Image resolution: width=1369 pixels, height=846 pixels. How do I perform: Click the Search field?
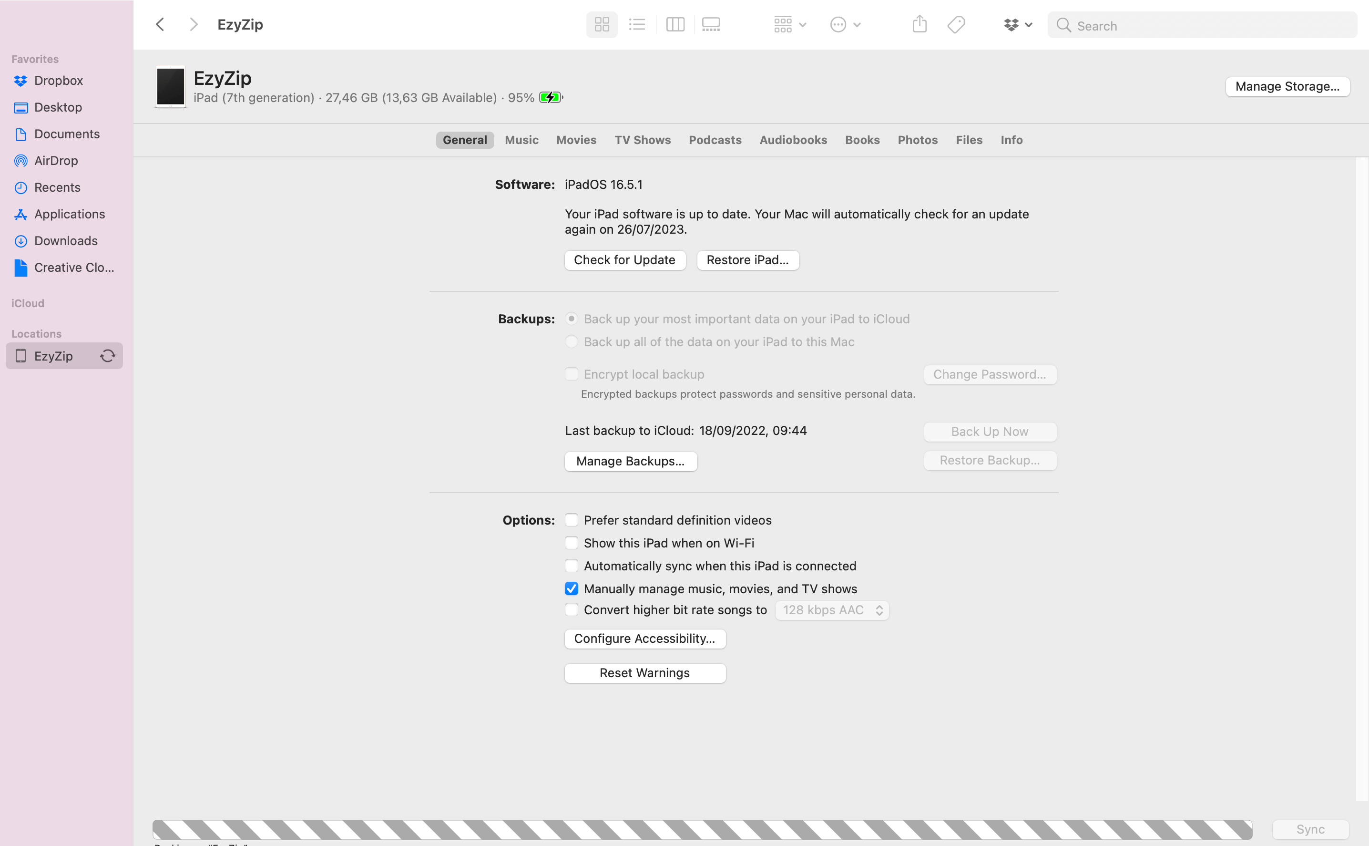click(1202, 25)
